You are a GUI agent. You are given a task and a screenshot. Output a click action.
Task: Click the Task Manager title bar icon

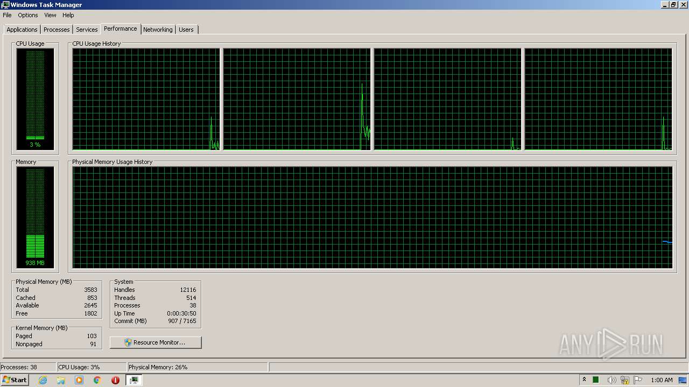point(5,5)
